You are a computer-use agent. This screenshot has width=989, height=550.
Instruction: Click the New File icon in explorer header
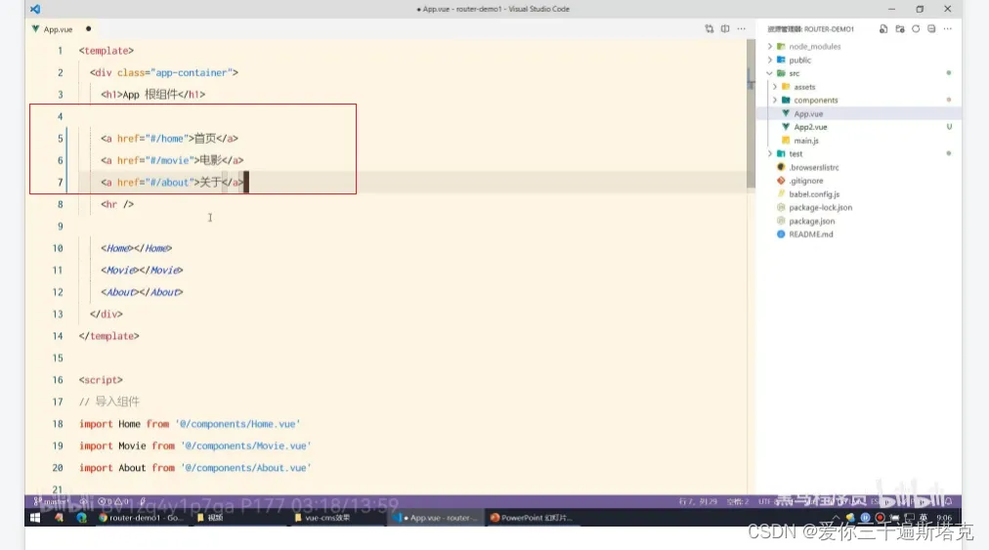(883, 29)
